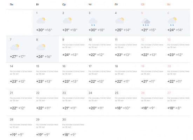Viewport: 193px width, 140px height.
Task: Select day 15 showing +23° +13°
Action: click(x=46, y=76)
